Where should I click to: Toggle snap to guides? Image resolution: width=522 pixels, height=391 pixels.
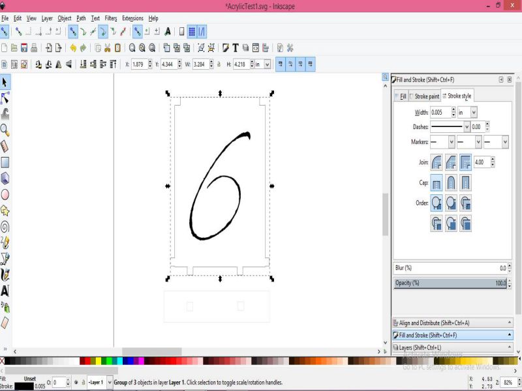click(202, 31)
